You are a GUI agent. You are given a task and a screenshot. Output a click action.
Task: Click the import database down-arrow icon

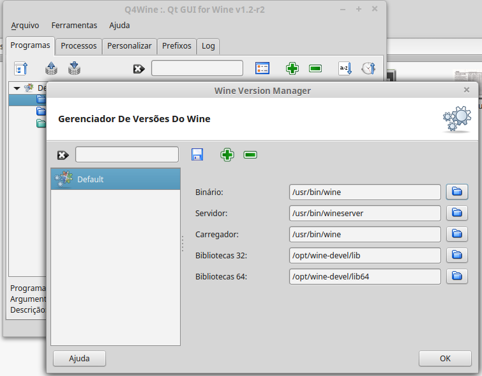[x=74, y=68]
